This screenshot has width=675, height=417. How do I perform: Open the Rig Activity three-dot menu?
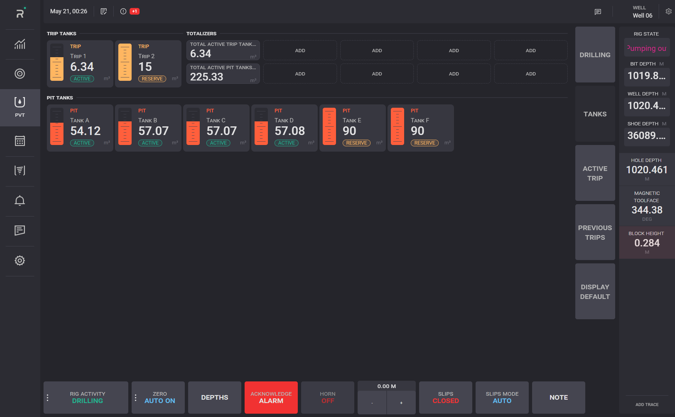pos(48,398)
